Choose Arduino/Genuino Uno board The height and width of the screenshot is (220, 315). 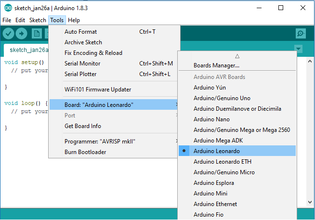[x=222, y=98]
